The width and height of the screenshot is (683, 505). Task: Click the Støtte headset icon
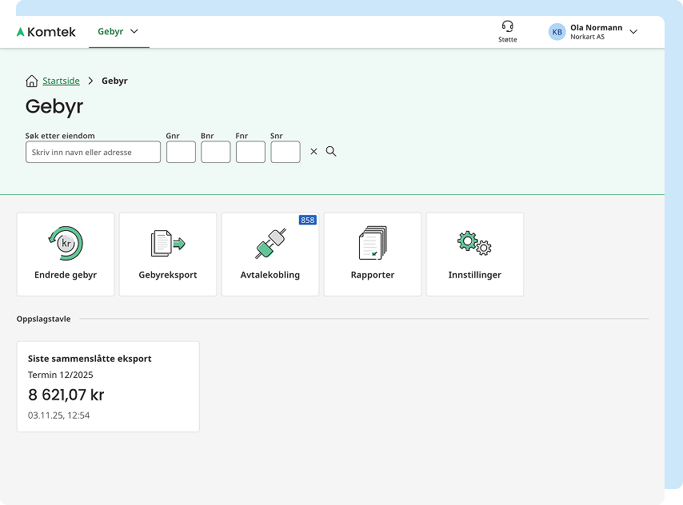tap(507, 26)
